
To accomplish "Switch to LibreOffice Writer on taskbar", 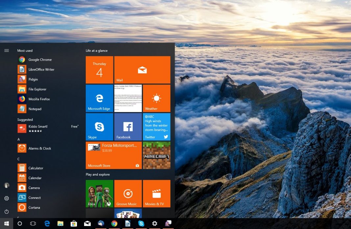I will pos(128,223).
